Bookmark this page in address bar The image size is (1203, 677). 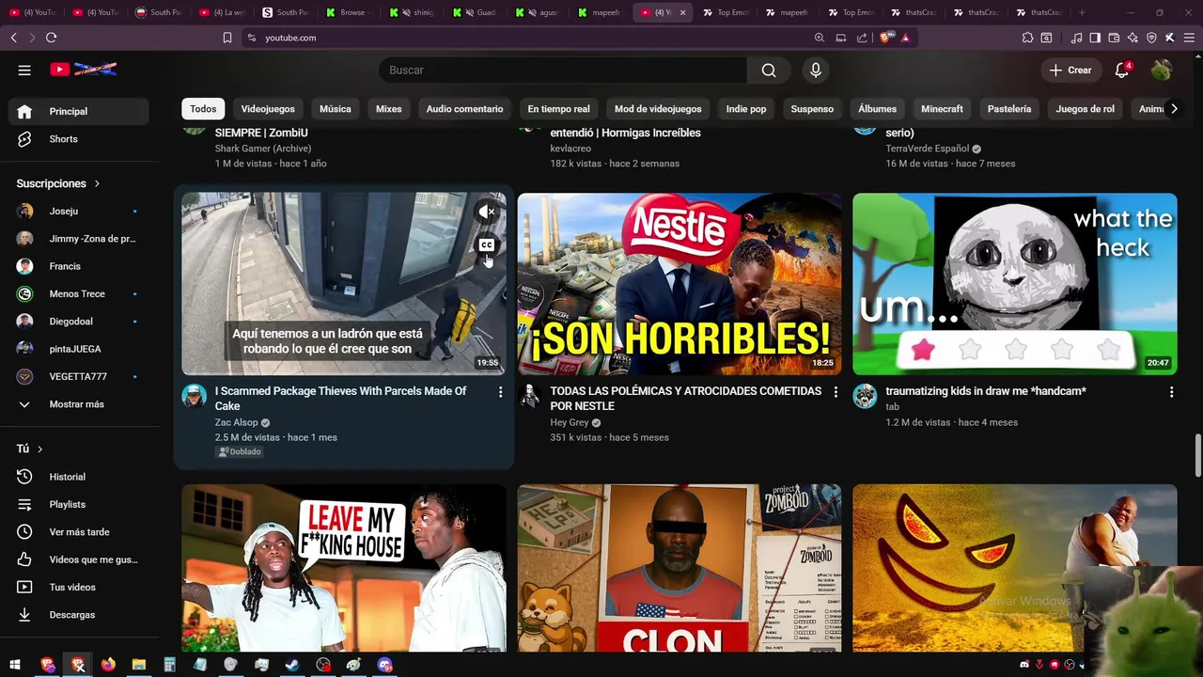click(227, 38)
